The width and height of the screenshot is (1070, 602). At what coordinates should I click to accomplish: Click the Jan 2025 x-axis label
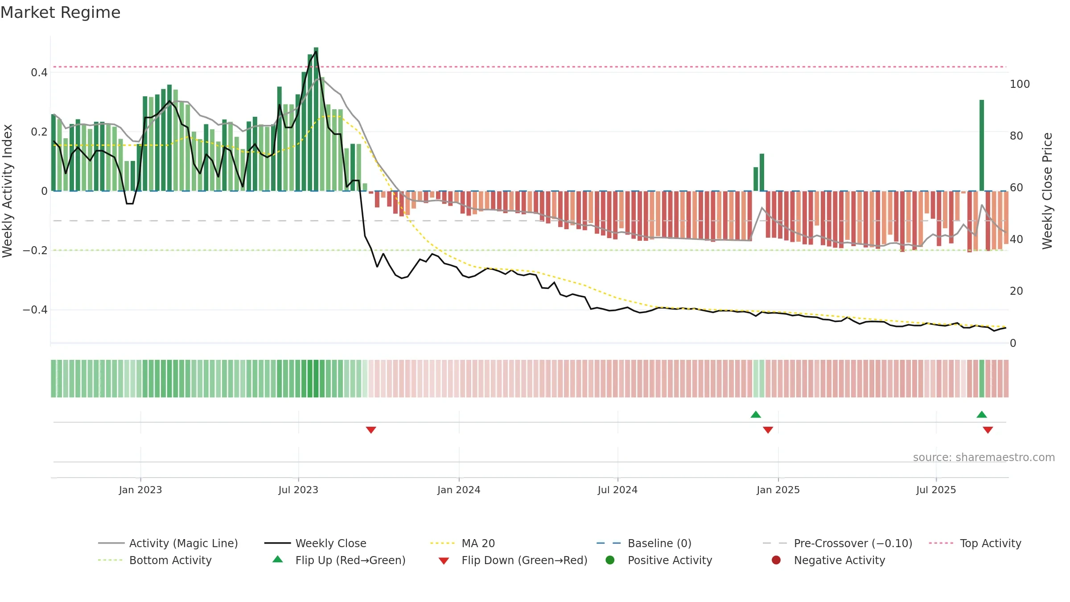pyautogui.click(x=778, y=490)
